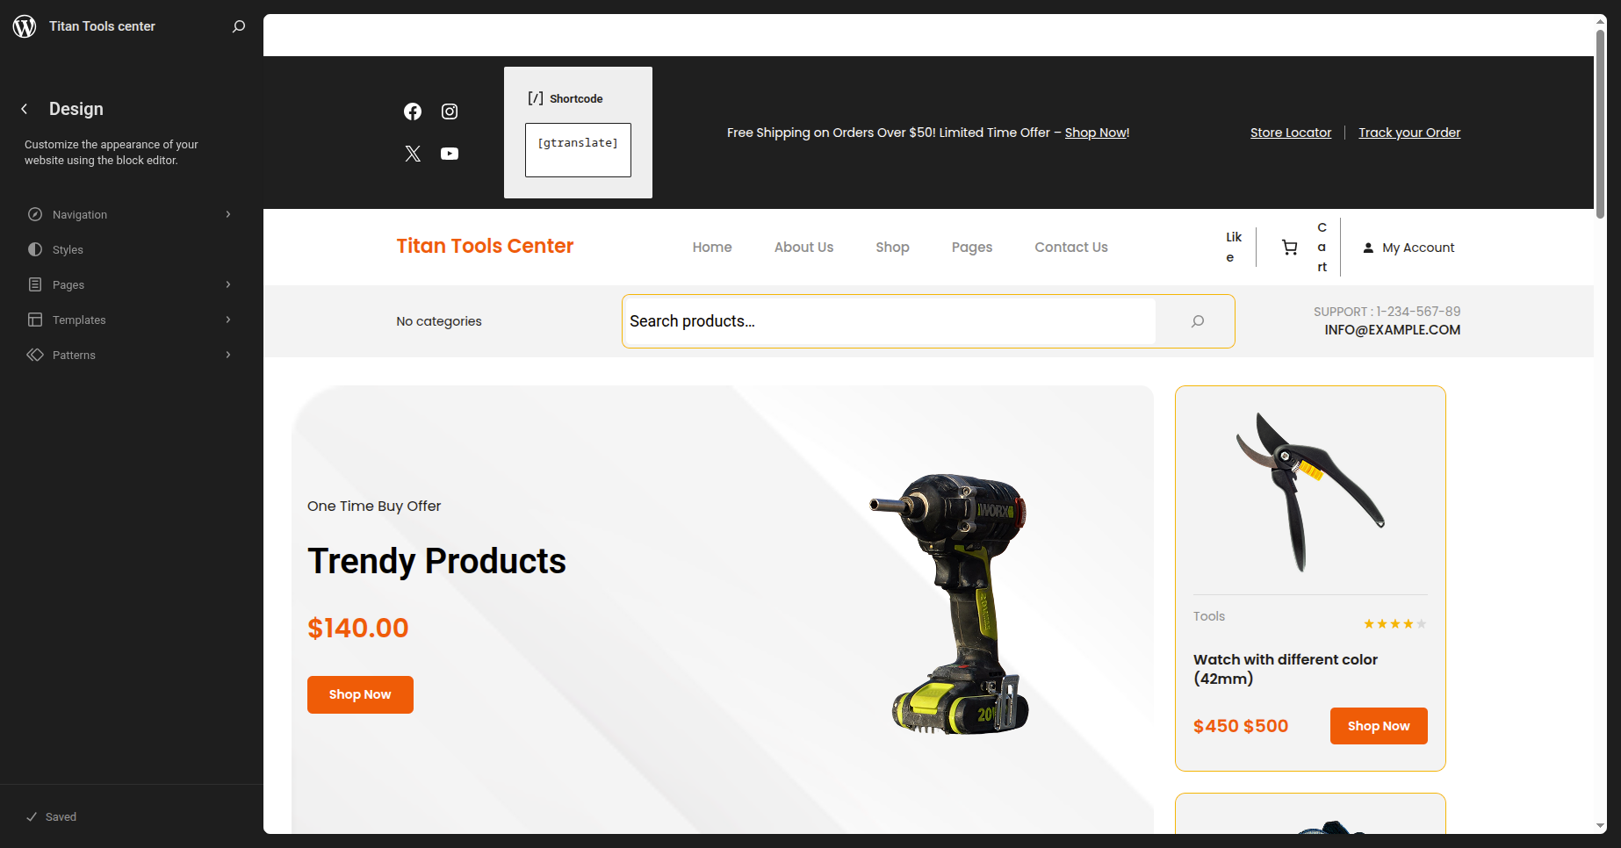Expand the Templates section chevron
Viewport: 1621px width, 848px height.
tap(228, 320)
